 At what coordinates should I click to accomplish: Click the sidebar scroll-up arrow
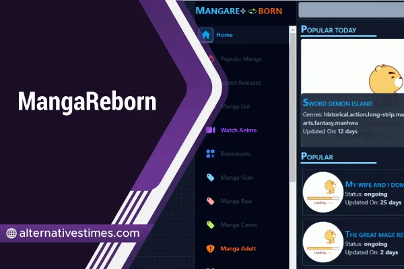pos(292,30)
